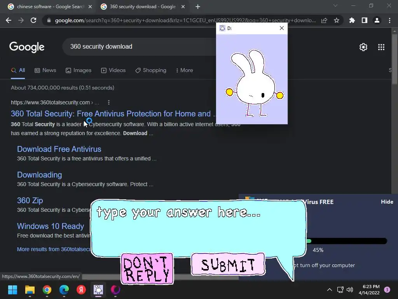Open a new browser tab
Screen dimensions: 398x299
(x=198, y=7)
